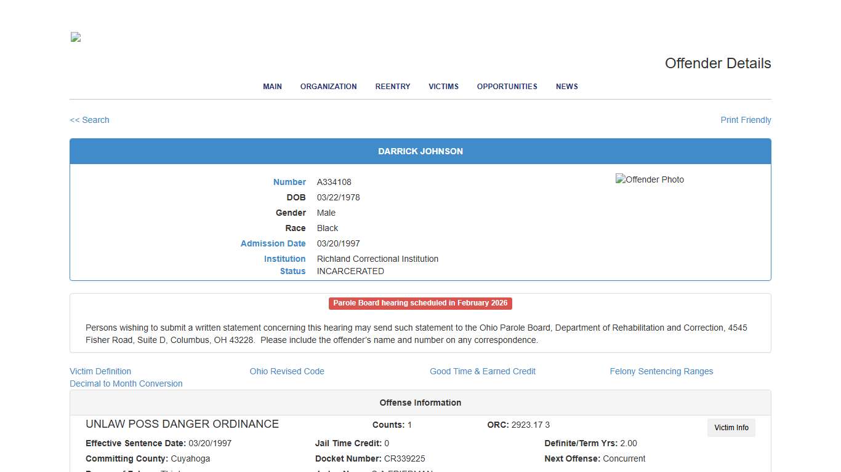The height and width of the screenshot is (472, 841).
Task: Click the Offender Photo placeholder icon
Action: click(650, 179)
